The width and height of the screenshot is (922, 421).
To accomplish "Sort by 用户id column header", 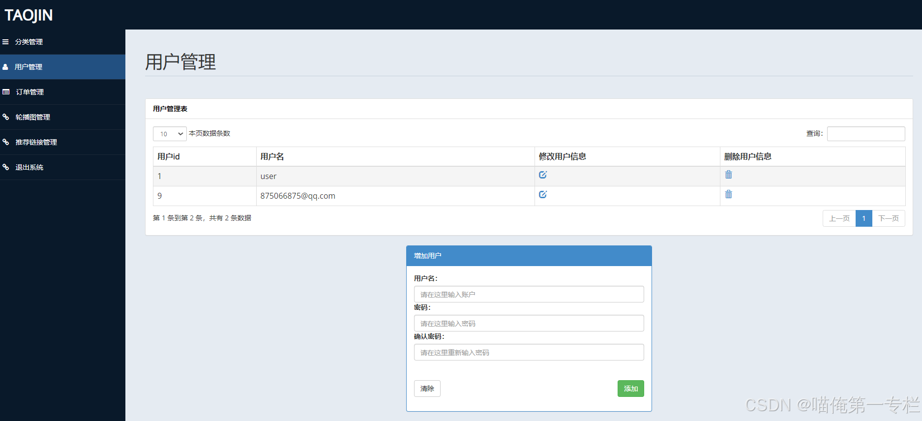I will 205,156.
